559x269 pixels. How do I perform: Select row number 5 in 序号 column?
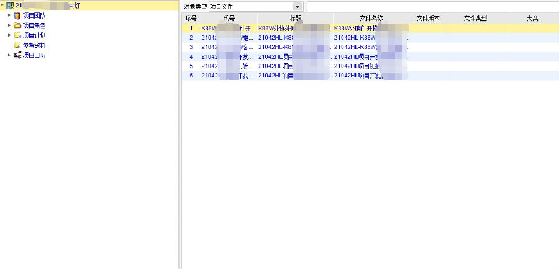coord(191,66)
